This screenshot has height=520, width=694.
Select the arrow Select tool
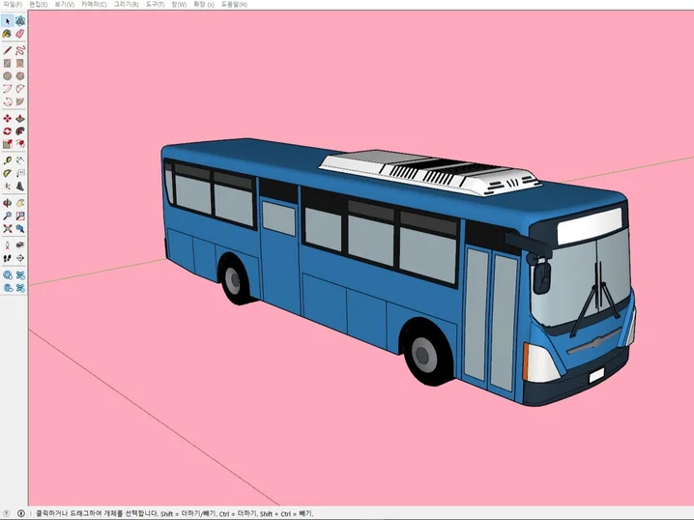(x=8, y=20)
